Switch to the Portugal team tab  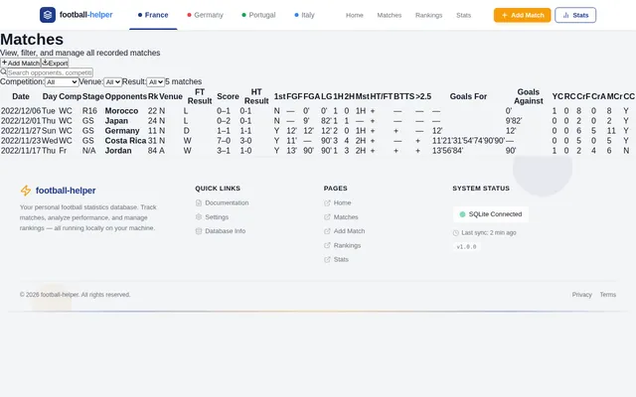click(x=258, y=15)
